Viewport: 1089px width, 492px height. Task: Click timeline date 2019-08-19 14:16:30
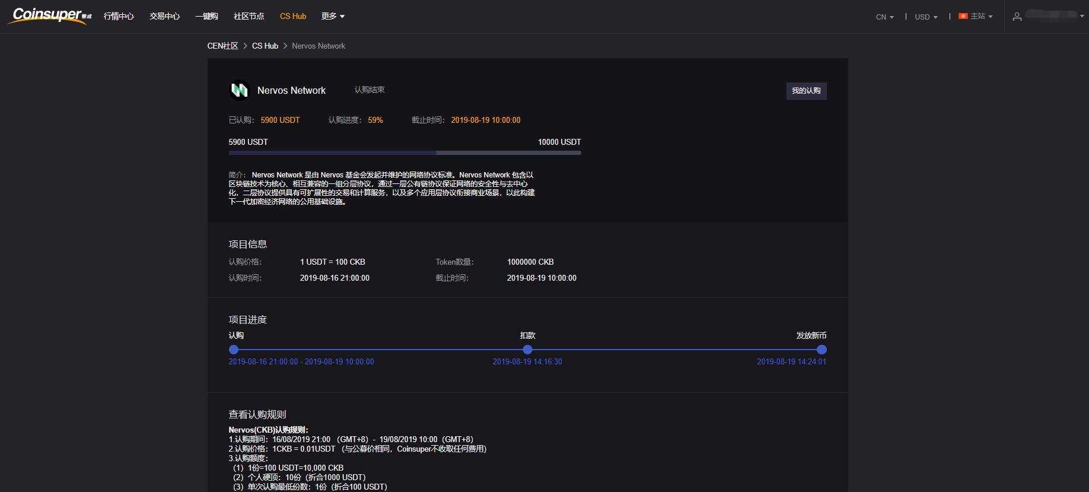tap(527, 361)
